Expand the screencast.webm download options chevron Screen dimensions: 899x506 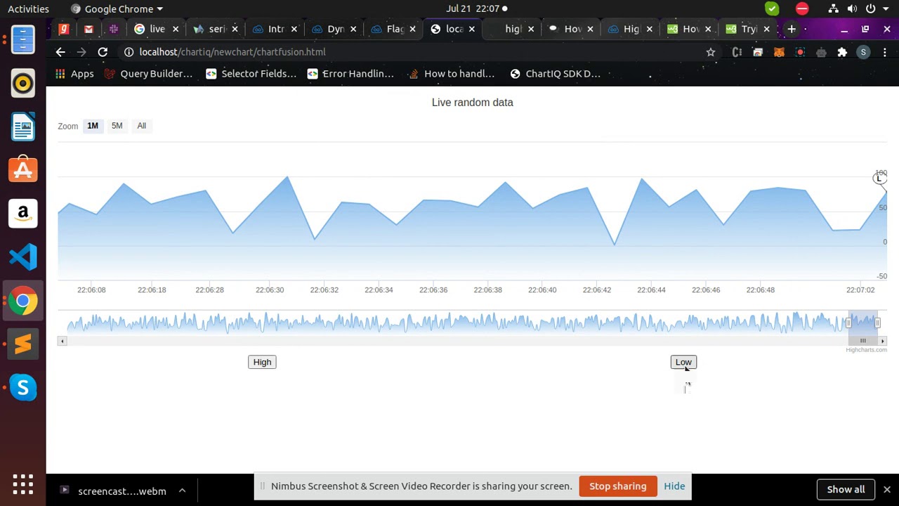pyautogui.click(x=182, y=491)
